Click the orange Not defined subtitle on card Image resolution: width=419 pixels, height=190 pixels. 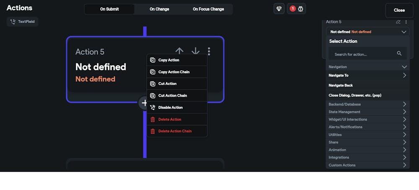[x=96, y=79]
